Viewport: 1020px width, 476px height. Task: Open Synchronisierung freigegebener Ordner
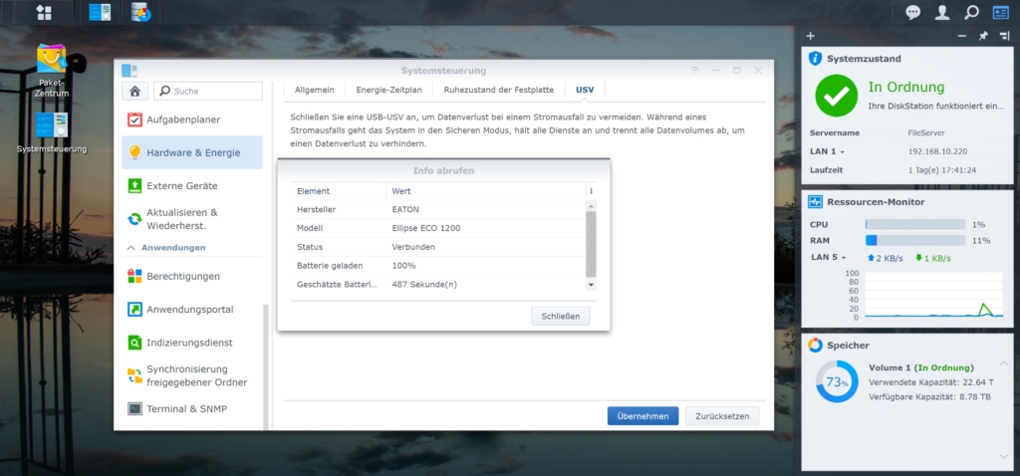click(192, 375)
